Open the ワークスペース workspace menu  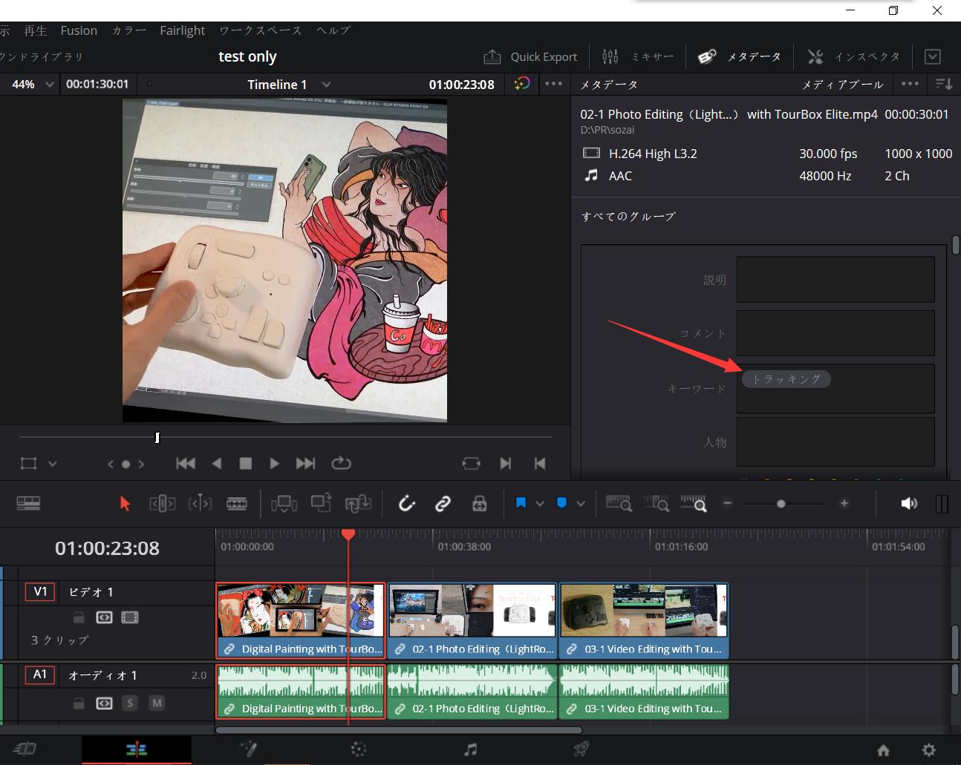click(261, 30)
